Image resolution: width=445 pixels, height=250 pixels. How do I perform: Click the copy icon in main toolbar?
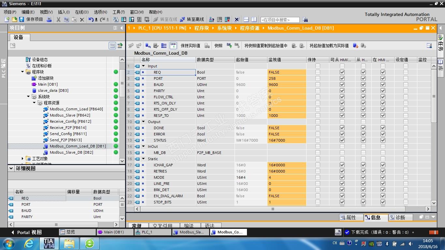[x=66, y=20]
